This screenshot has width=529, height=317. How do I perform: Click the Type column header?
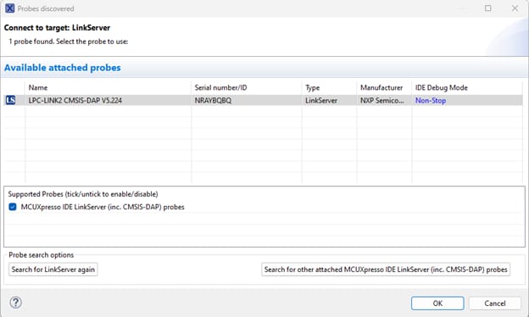329,87
